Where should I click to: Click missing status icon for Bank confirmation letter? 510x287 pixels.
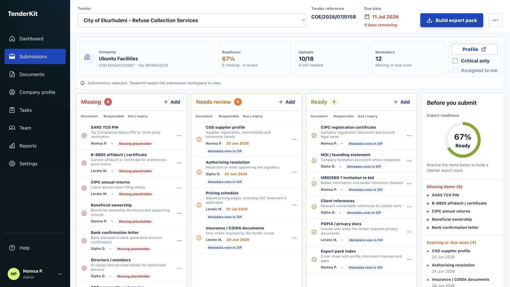coord(84,241)
